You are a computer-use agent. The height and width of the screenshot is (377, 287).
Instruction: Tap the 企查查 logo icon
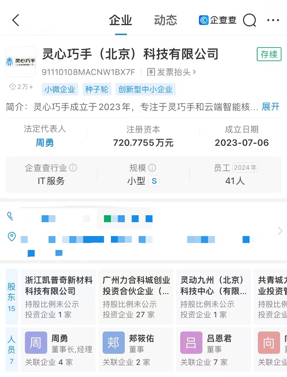click(x=203, y=20)
